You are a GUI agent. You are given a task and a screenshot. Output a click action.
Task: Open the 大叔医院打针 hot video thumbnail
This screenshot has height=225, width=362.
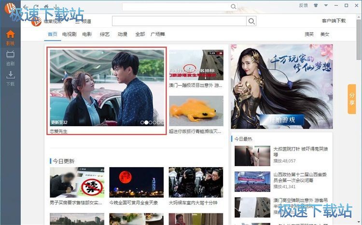click(x=252, y=156)
